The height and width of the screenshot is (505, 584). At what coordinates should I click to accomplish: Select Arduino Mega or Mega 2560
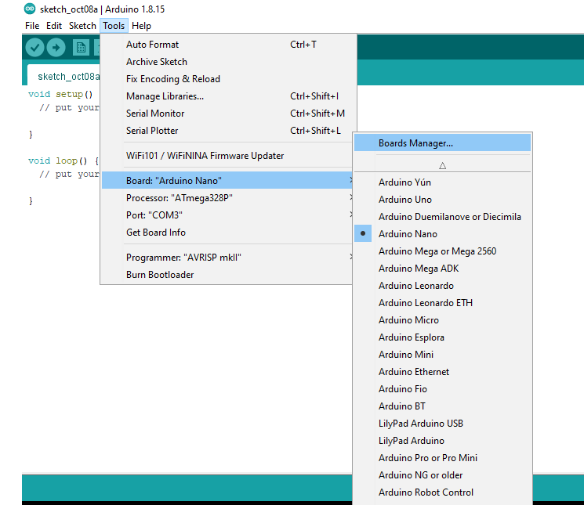coord(442,251)
